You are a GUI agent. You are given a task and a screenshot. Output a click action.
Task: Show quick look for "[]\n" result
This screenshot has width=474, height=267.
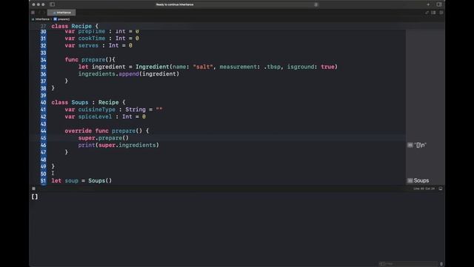[x=410, y=145]
